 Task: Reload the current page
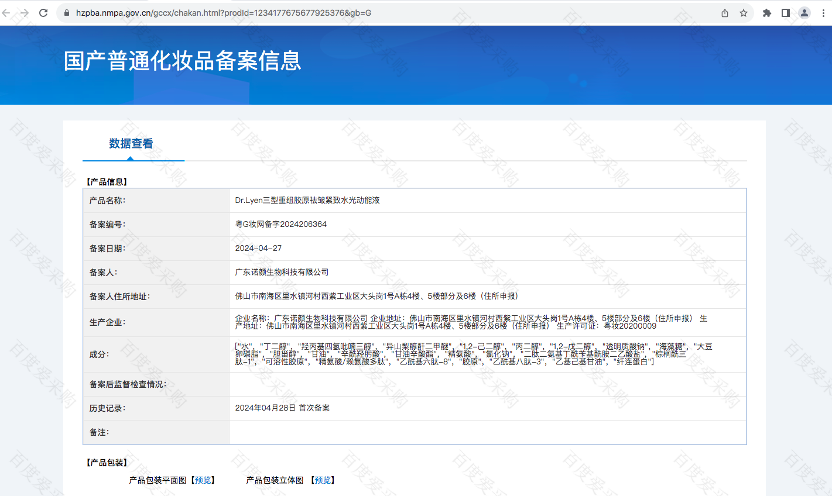(x=43, y=13)
